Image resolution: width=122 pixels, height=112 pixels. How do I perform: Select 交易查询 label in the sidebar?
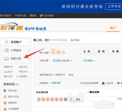tap(16, 50)
